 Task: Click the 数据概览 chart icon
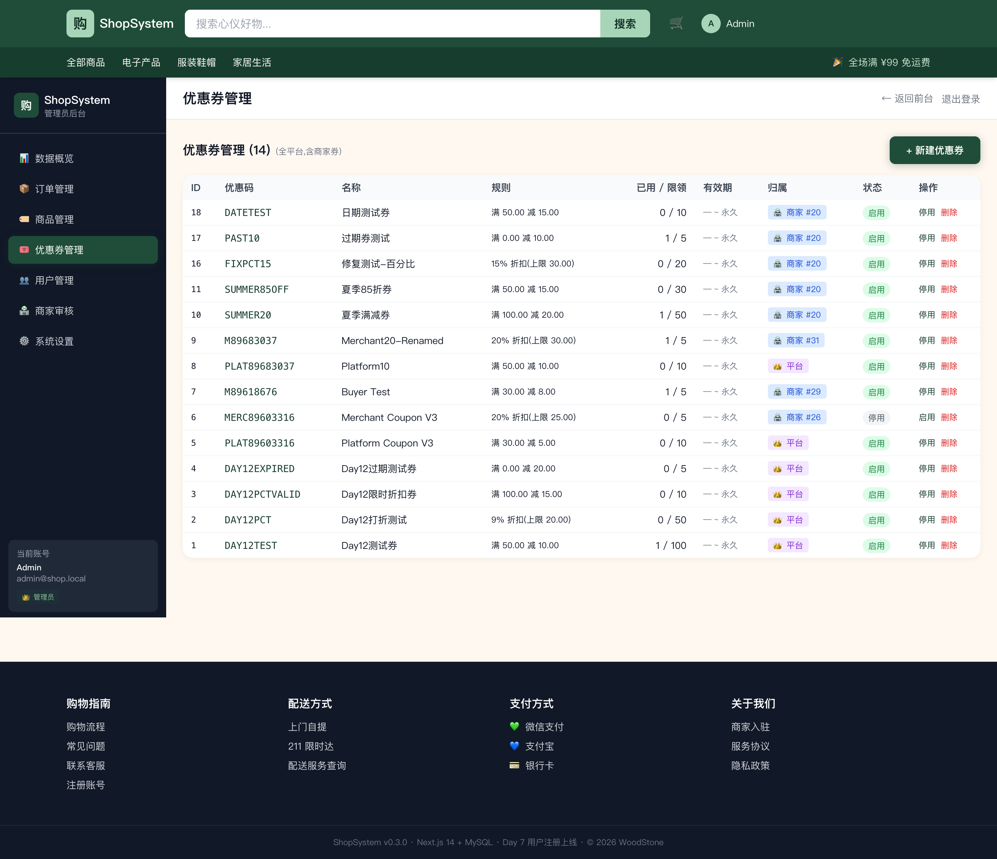pyautogui.click(x=24, y=158)
